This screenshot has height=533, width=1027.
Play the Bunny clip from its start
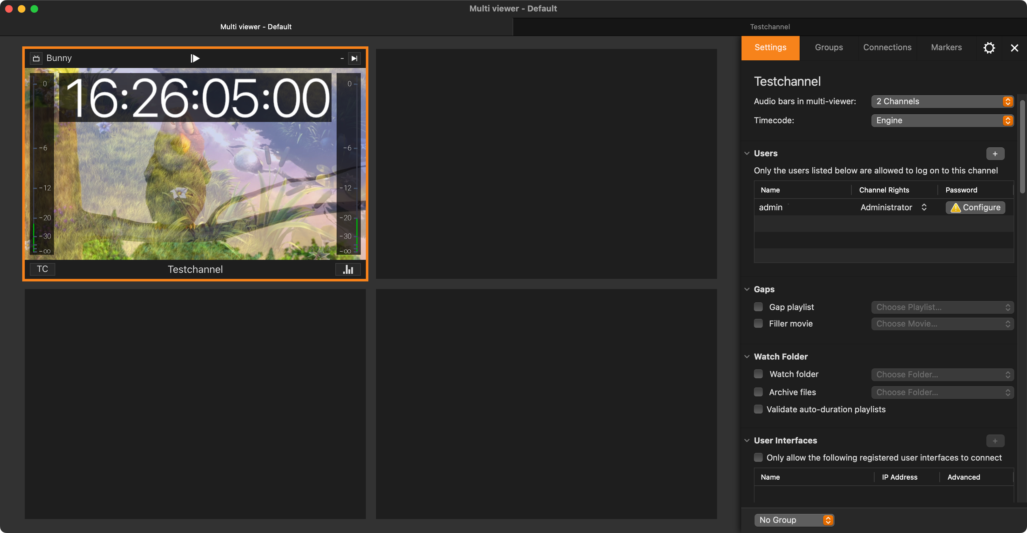tap(195, 58)
